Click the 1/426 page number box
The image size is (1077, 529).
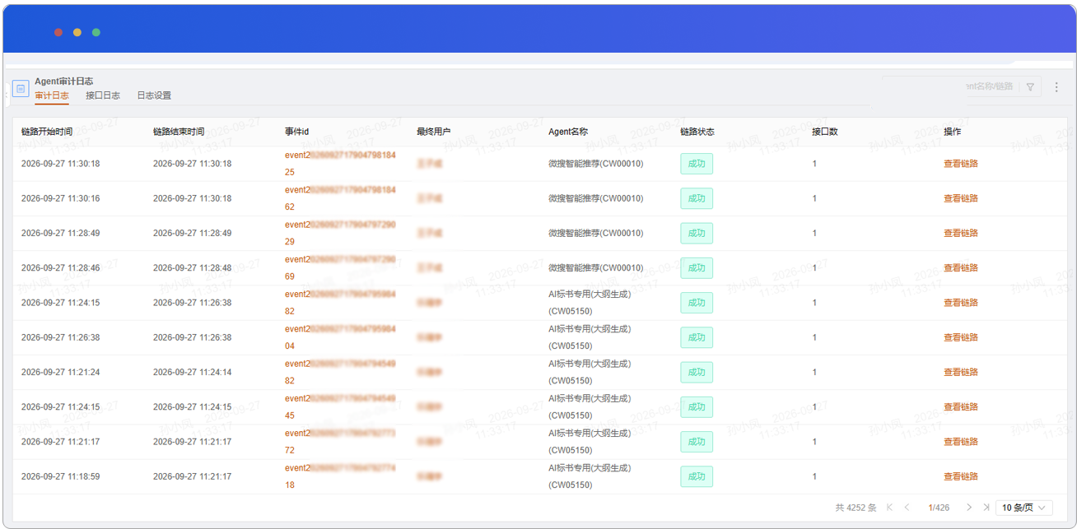[939, 508]
